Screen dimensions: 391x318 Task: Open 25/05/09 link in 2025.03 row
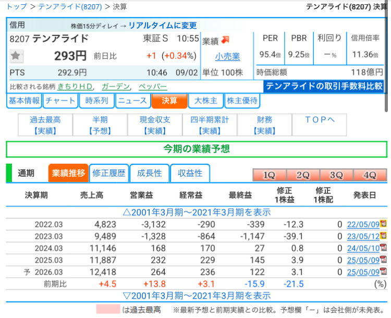[x=363, y=260]
